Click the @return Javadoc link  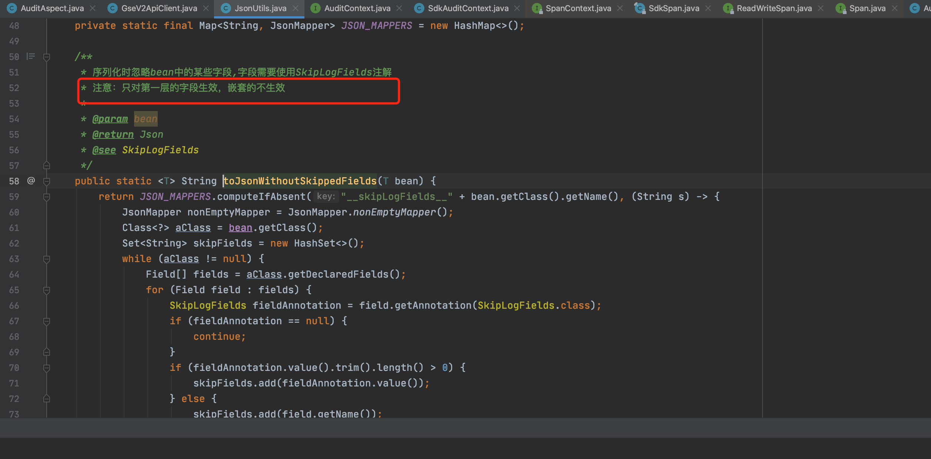pos(113,134)
